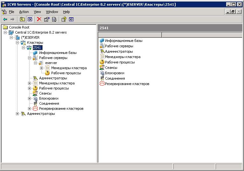Image resolution: width=244 pixels, height=171 pixels.
Task: Open Информационные базы in right pane
Action: pyautogui.click(x=123, y=41)
